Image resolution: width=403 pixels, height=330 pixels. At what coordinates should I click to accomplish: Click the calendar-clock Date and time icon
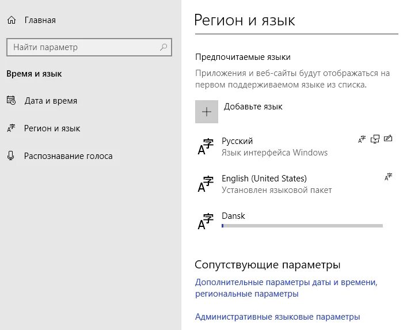coord(11,101)
